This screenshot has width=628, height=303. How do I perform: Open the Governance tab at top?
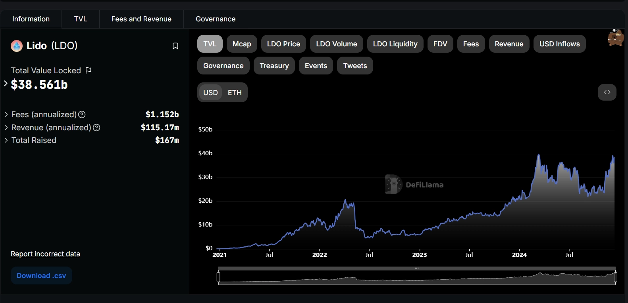click(216, 19)
